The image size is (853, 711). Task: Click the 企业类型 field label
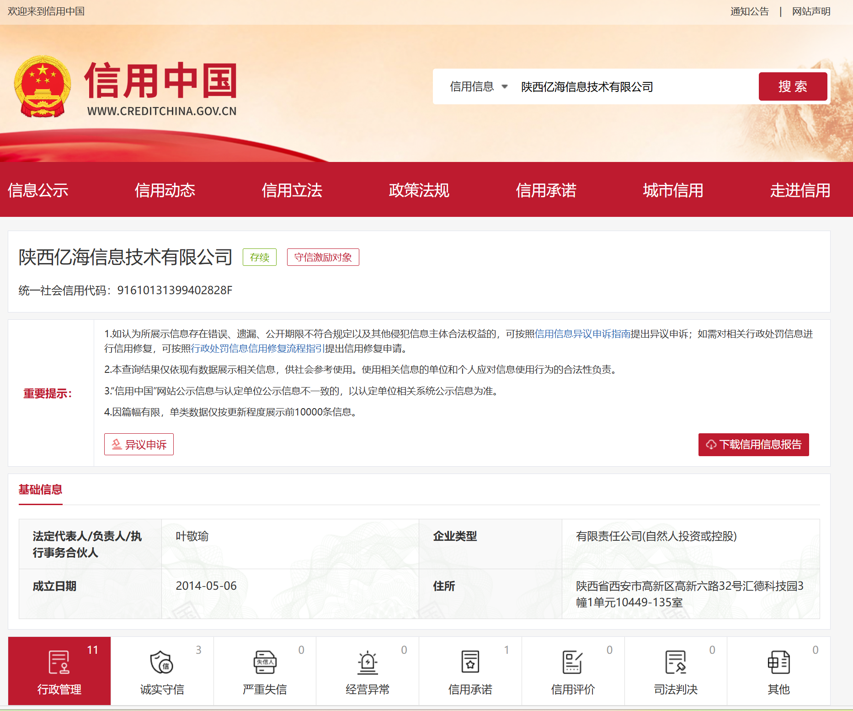pyautogui.click(x=455, y=536)
